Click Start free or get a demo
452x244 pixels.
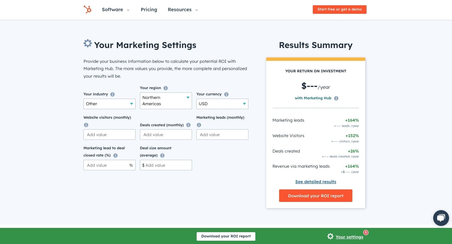point(339,10)
